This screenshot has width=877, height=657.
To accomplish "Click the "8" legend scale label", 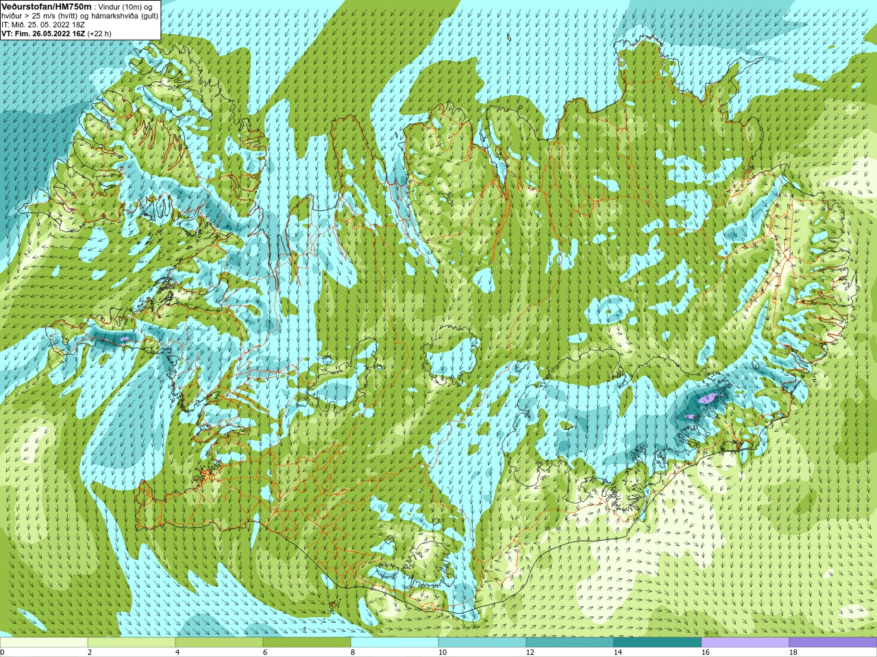I will tap(353, 652).
